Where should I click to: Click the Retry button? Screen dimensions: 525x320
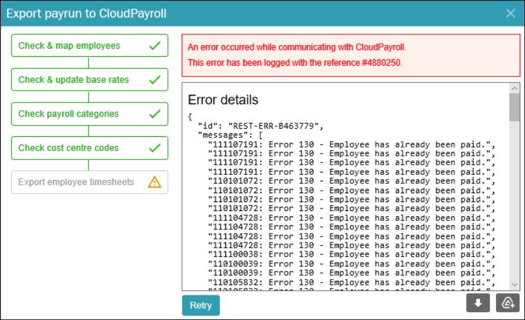[201, 305]
